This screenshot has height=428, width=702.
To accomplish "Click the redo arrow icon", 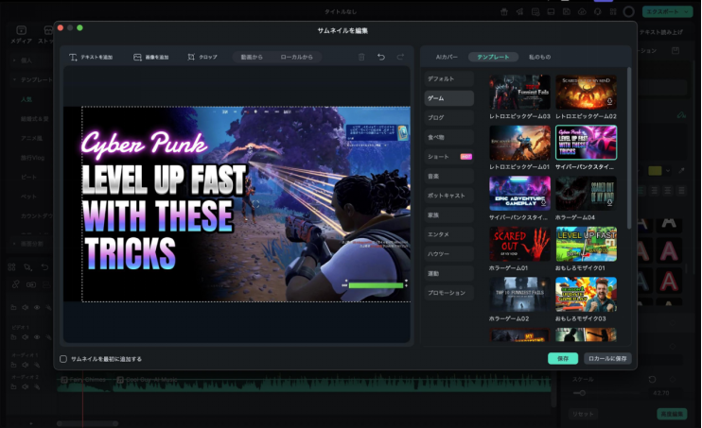I will 401,57.
